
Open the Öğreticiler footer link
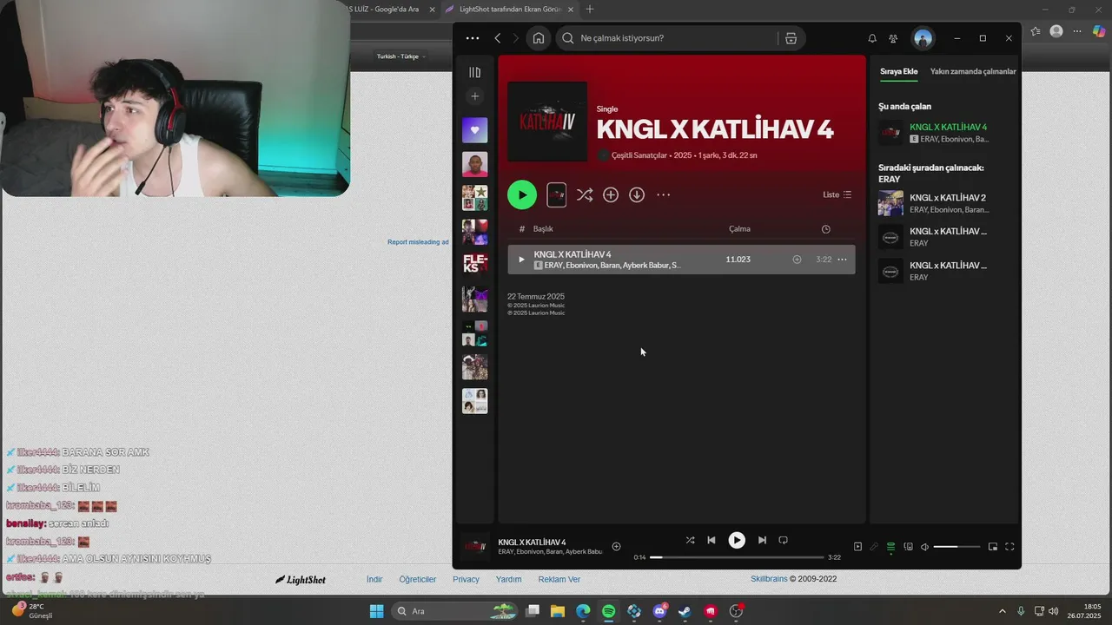coord(417,579)
